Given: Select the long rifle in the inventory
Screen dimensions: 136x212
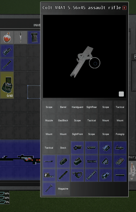Looking at the screenshot, I should point(20,160).
